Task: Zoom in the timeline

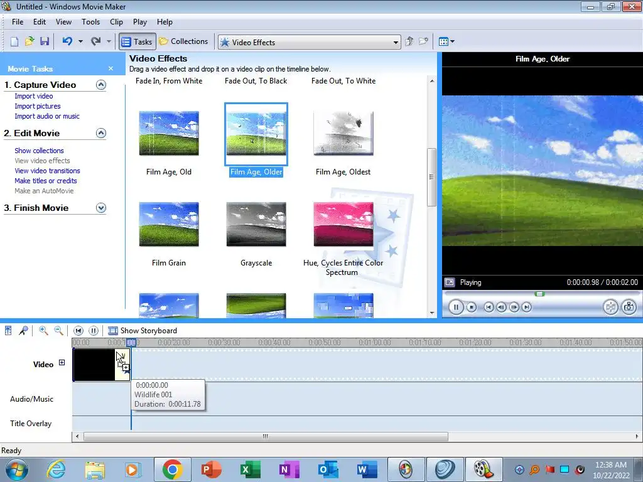Action: [43, 330]
